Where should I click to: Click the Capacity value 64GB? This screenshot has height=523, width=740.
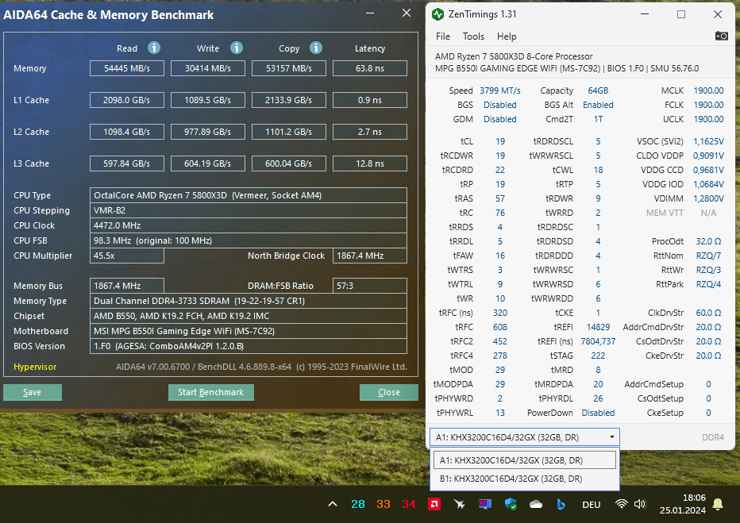pos(598,90)
